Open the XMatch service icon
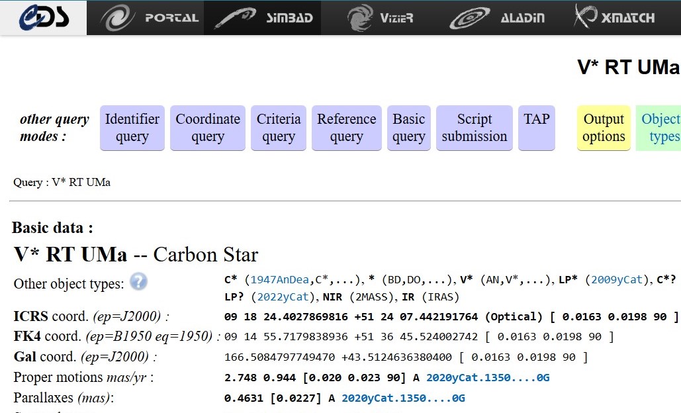This screenshot has width=681, height=413. [x=614, y=18]
